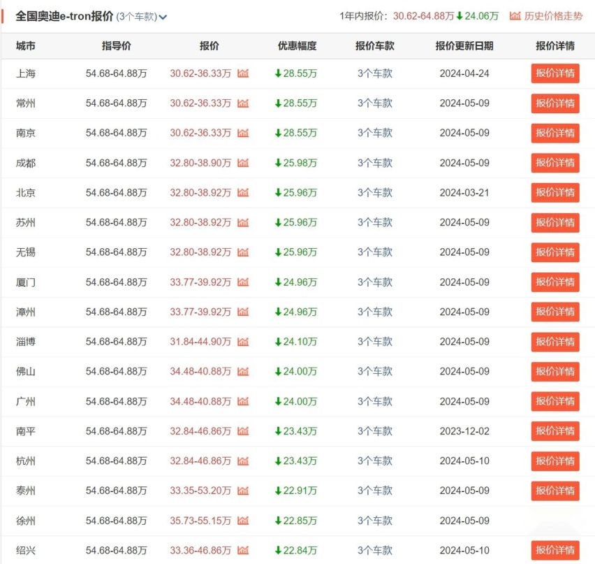Image resolution: width=595 pixels, height=564 pixels.
Task: Open price trend chart icon for 北京
Action: point(243,193)
